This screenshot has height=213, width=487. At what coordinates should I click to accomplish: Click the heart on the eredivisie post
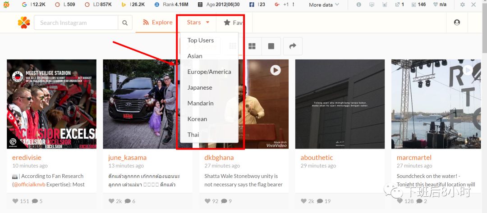(15, 201)
